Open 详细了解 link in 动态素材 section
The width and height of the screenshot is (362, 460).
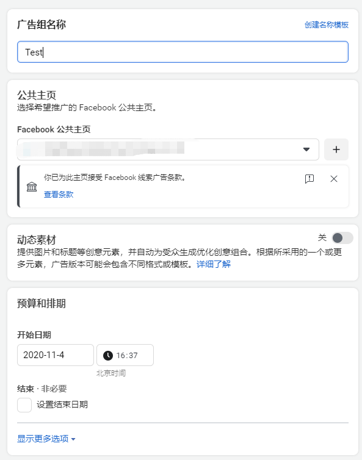[214, 264]
